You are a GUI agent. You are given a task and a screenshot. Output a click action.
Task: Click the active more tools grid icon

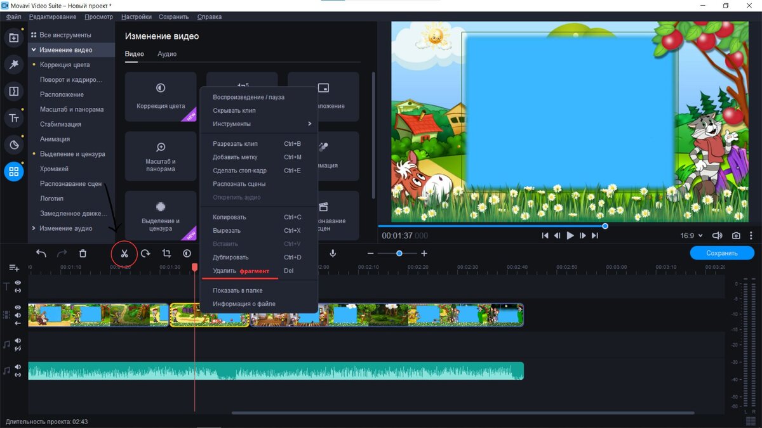[x=13, y=171]
